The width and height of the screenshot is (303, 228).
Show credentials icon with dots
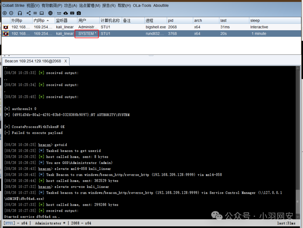coord(59,13)
